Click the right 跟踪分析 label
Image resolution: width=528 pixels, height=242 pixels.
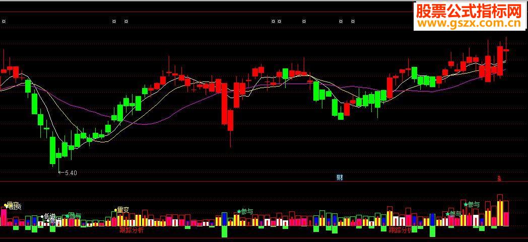click(x=401, y=230)
